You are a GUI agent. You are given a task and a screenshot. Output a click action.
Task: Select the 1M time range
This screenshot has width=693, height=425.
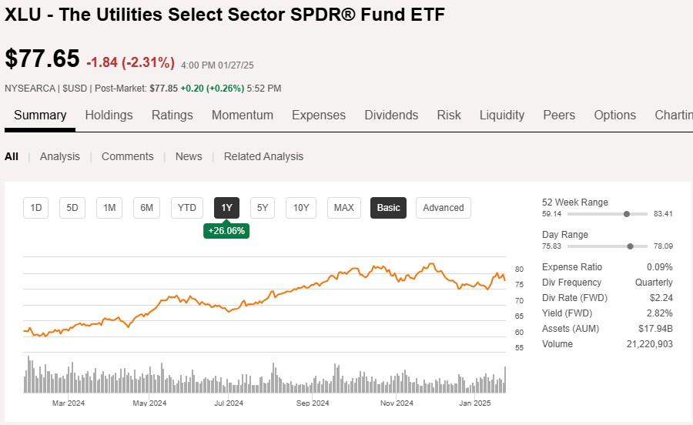tap(109, 208)
